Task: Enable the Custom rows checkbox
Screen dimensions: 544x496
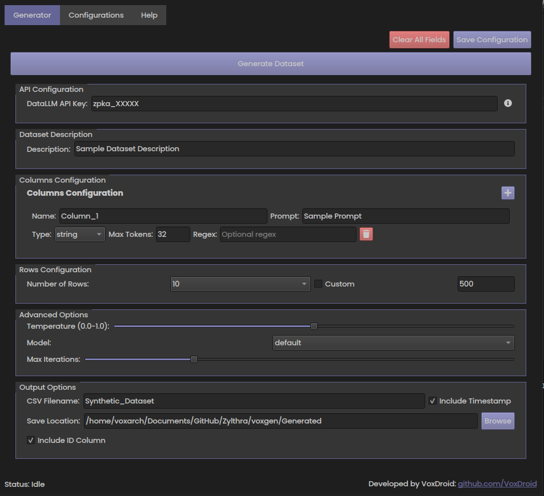Action: point(318,284)
